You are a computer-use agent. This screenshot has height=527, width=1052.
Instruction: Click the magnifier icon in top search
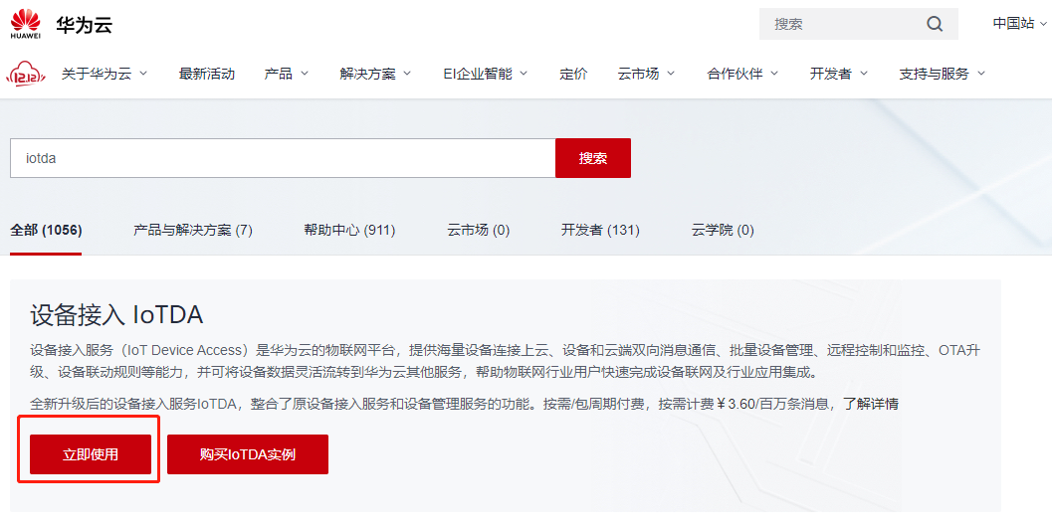click(x=935, y=24)
